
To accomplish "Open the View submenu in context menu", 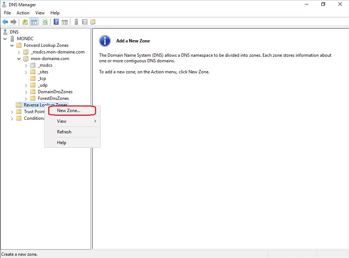I will pos(72,121).
